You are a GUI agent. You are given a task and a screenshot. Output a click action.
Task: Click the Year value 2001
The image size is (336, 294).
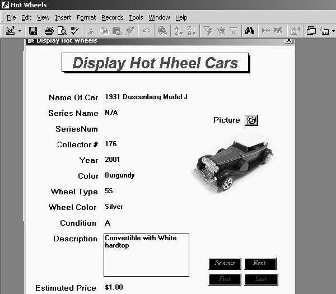(x=113, y=160)
